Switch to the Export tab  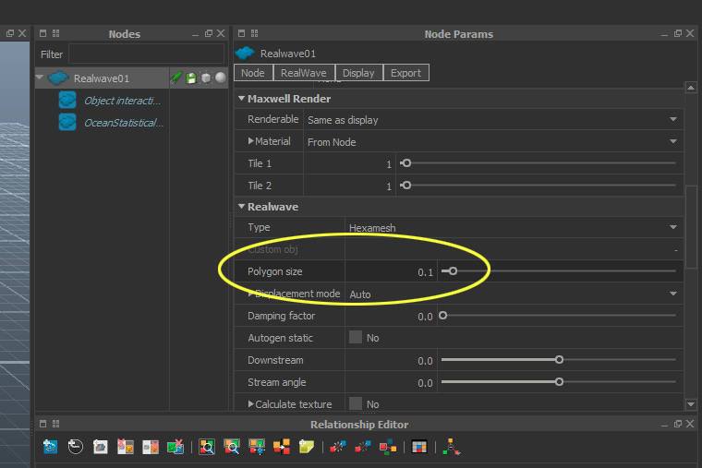tap(405, 73)
